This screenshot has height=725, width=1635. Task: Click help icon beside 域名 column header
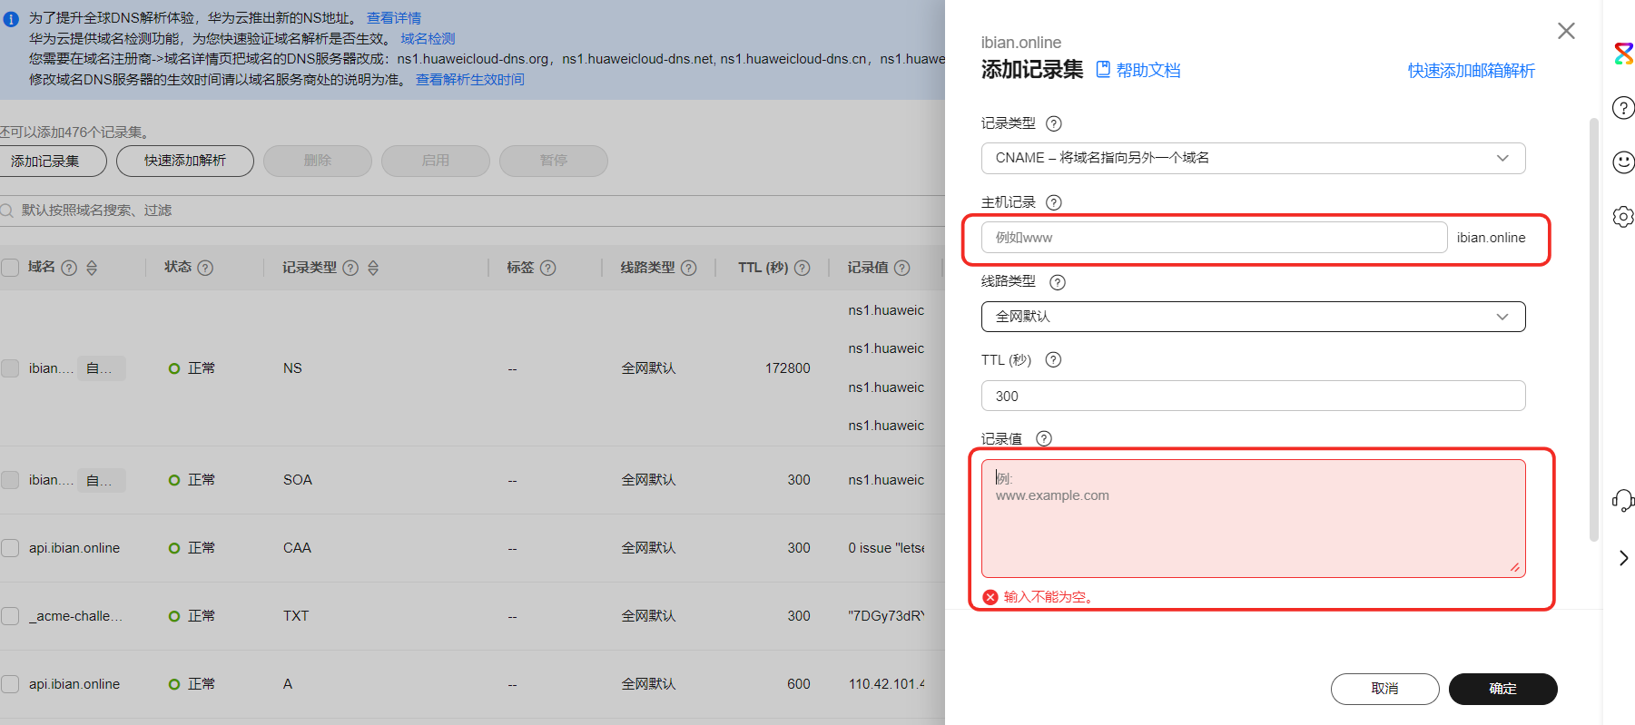(x=69, y=268)
